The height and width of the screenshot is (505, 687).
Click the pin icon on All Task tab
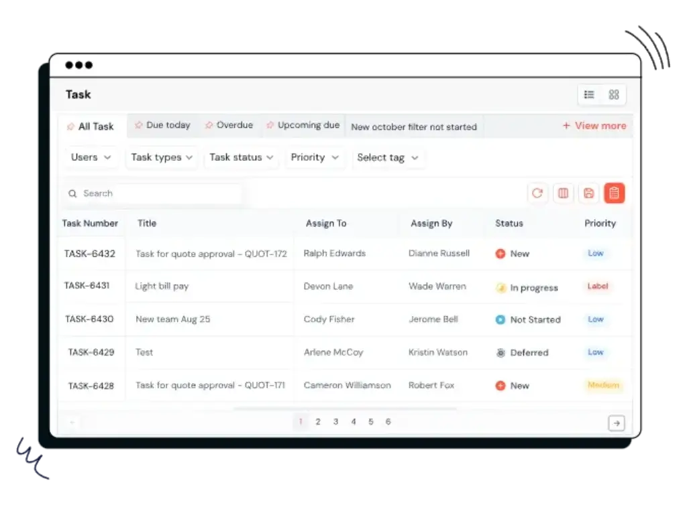(70, 127)
